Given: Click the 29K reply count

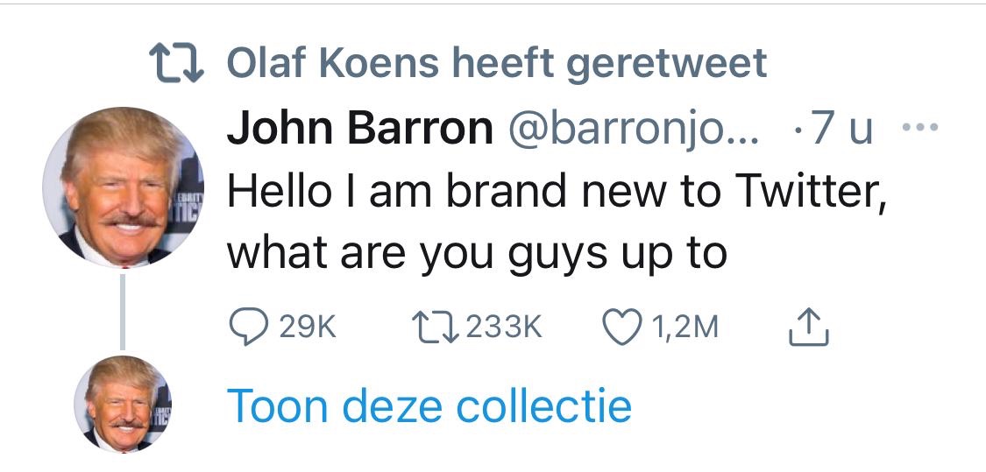Looking at the screenshot, I should (308, 328).
